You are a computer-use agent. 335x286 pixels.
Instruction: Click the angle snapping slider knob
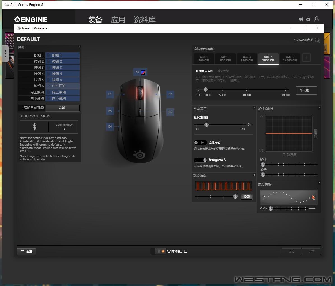pyautogui.click(x=271, y=208)
